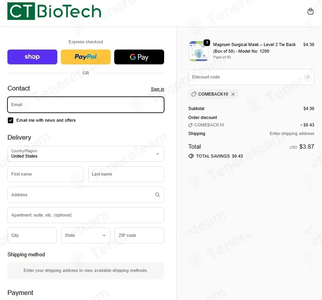Image resolution: width=322 pixels, height=300 pixels.
Task: Click the 'Pack of 50' variant text
Action: (x=222, y=57)
